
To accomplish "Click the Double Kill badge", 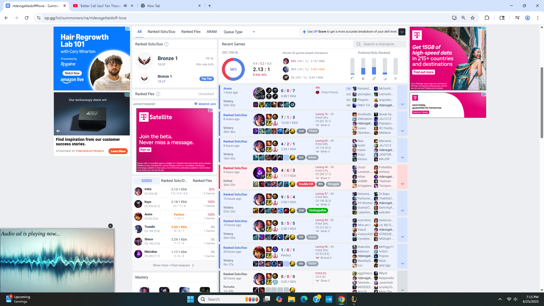I will pos(306,184).
